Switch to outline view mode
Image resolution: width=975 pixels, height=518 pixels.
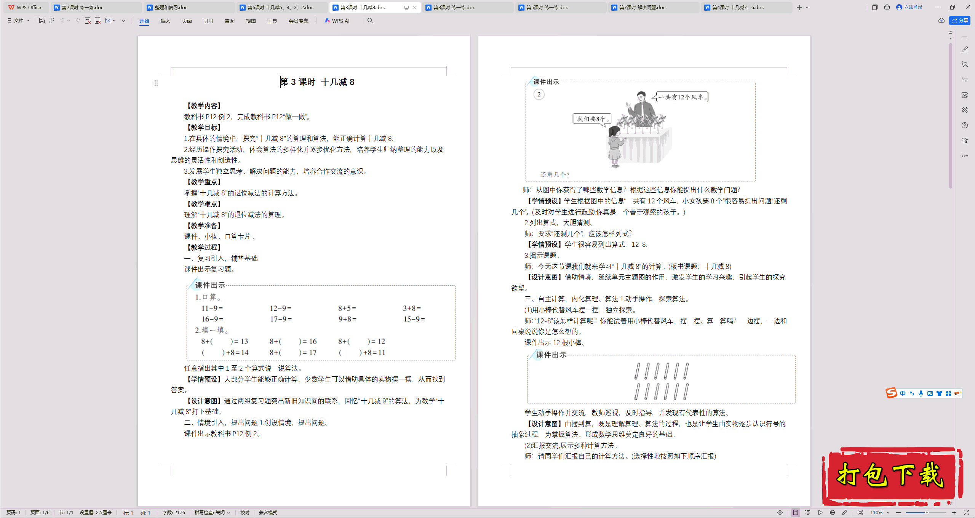(807, 513)
